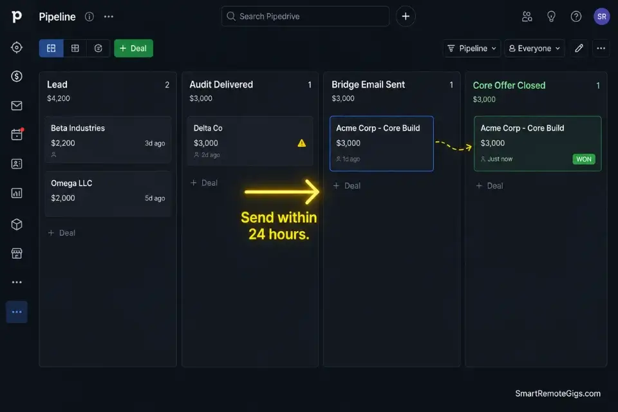Open Acme Corp card in Bridge Email Sent
The image size is (618, 412).
point(382,144)
